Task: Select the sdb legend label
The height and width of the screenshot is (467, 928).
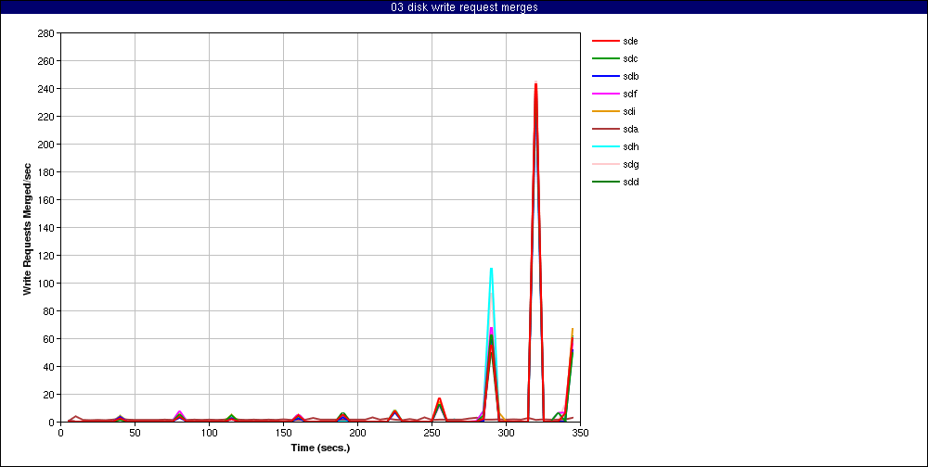Action: (x=630, y=76)
